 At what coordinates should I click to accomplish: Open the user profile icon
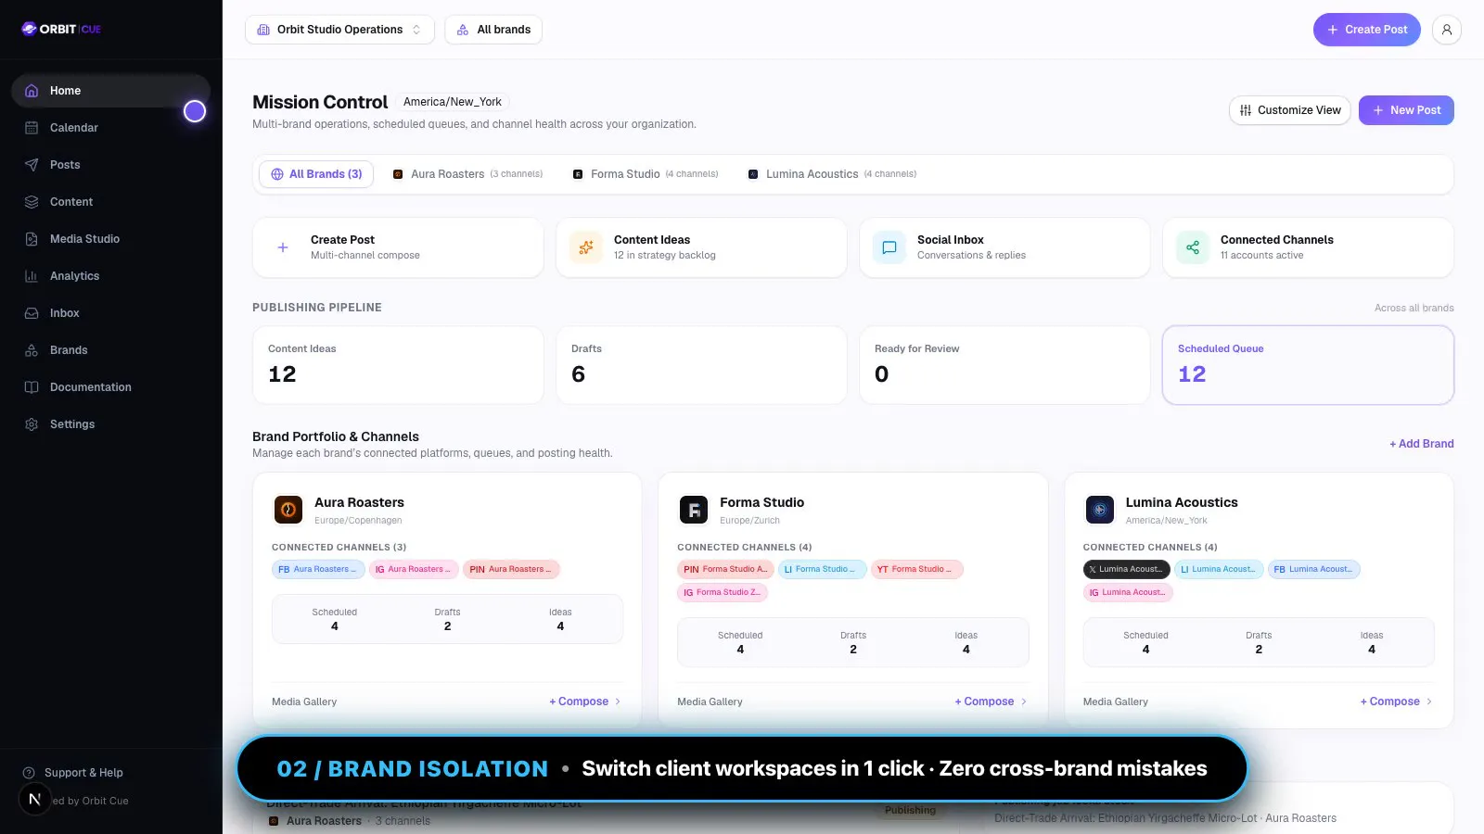[1446, 30]
